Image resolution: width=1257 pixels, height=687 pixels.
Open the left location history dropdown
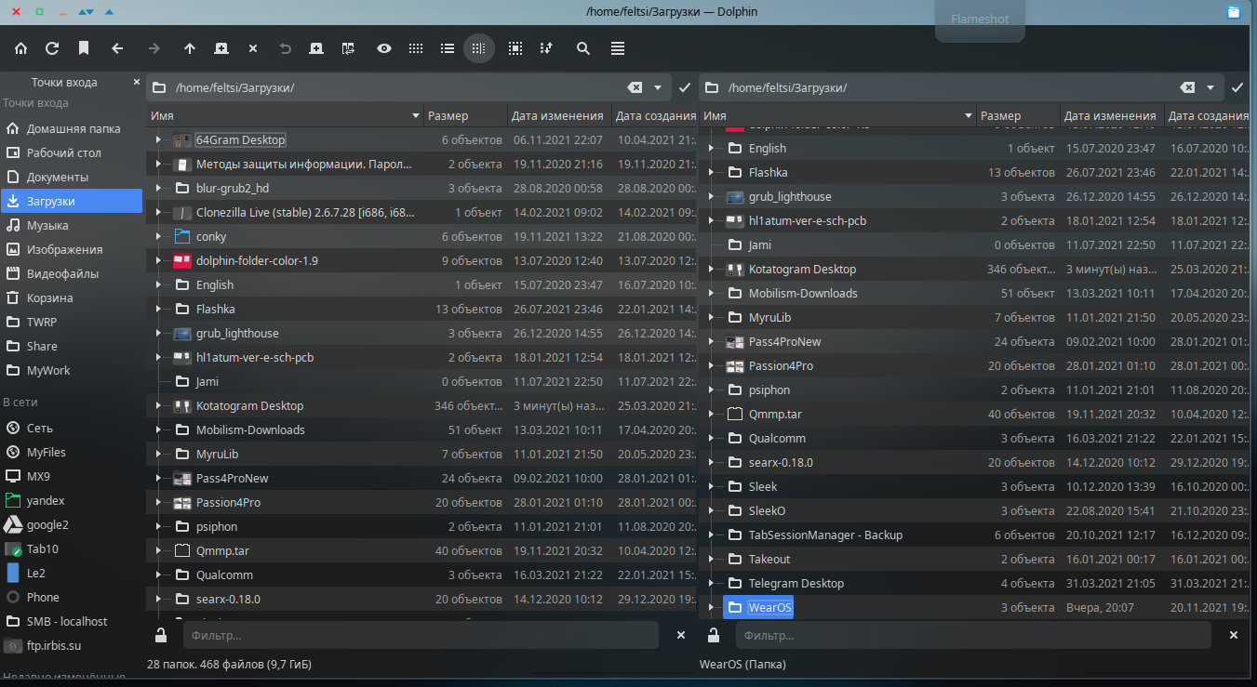pos(658,87)
